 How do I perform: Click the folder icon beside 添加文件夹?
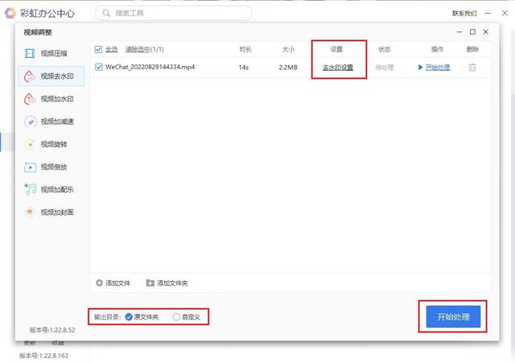[150, 283]
